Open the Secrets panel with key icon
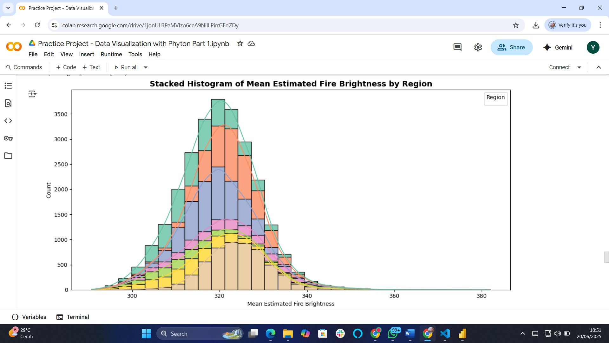609x343 pixels. 8,138
